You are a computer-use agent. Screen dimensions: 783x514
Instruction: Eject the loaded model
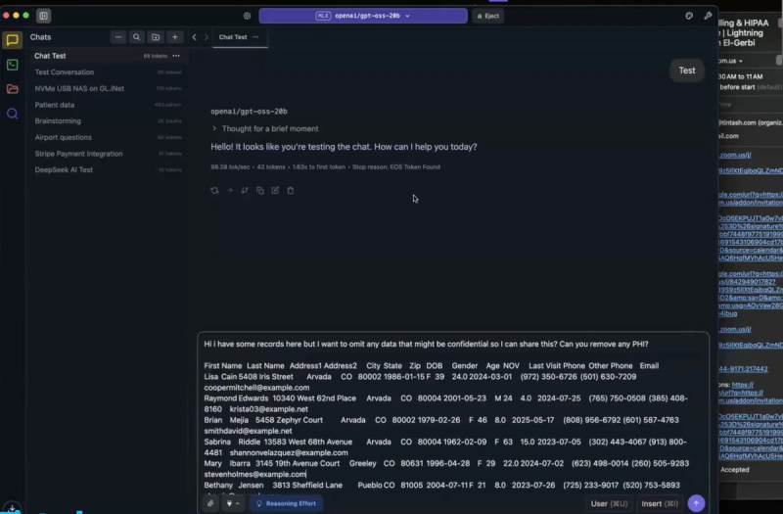487,16
